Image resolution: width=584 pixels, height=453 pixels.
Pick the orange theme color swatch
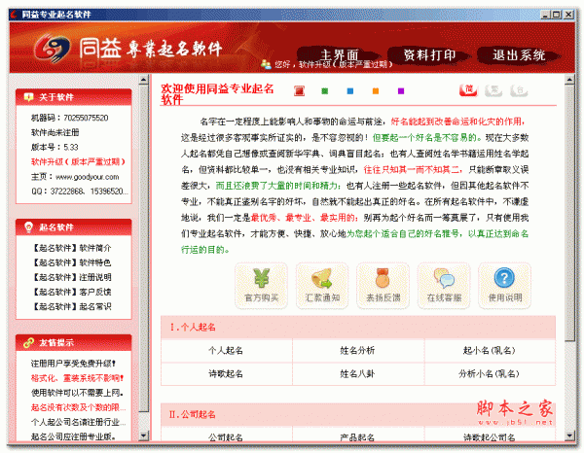coord(376,91)
